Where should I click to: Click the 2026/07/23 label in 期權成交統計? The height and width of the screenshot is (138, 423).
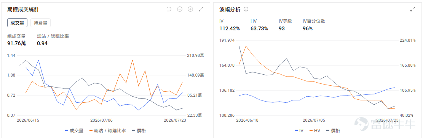(175, 120)
